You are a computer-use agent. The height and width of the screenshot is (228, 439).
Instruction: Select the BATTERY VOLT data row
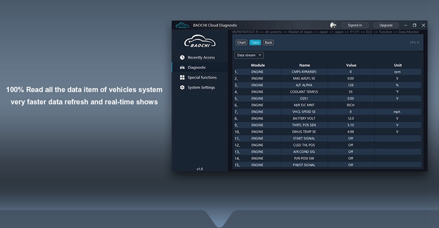pos(305,118)
